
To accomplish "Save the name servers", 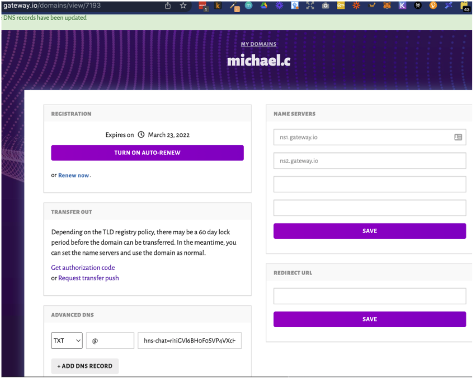I will (x=369, y=231).
